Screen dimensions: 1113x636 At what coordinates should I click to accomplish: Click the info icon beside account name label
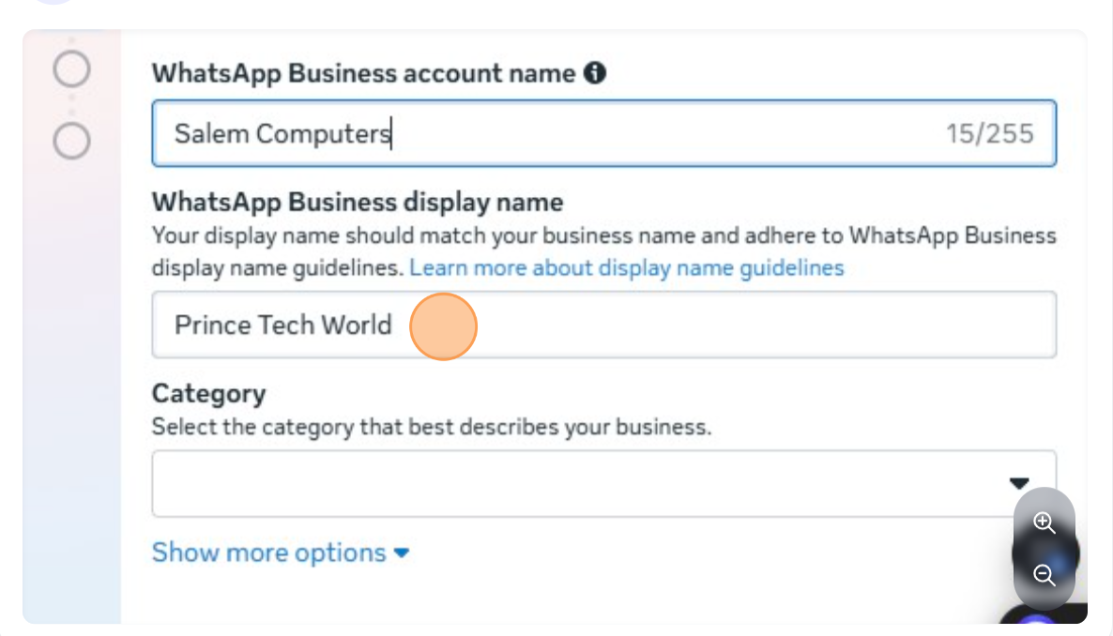tap(595, 73)
